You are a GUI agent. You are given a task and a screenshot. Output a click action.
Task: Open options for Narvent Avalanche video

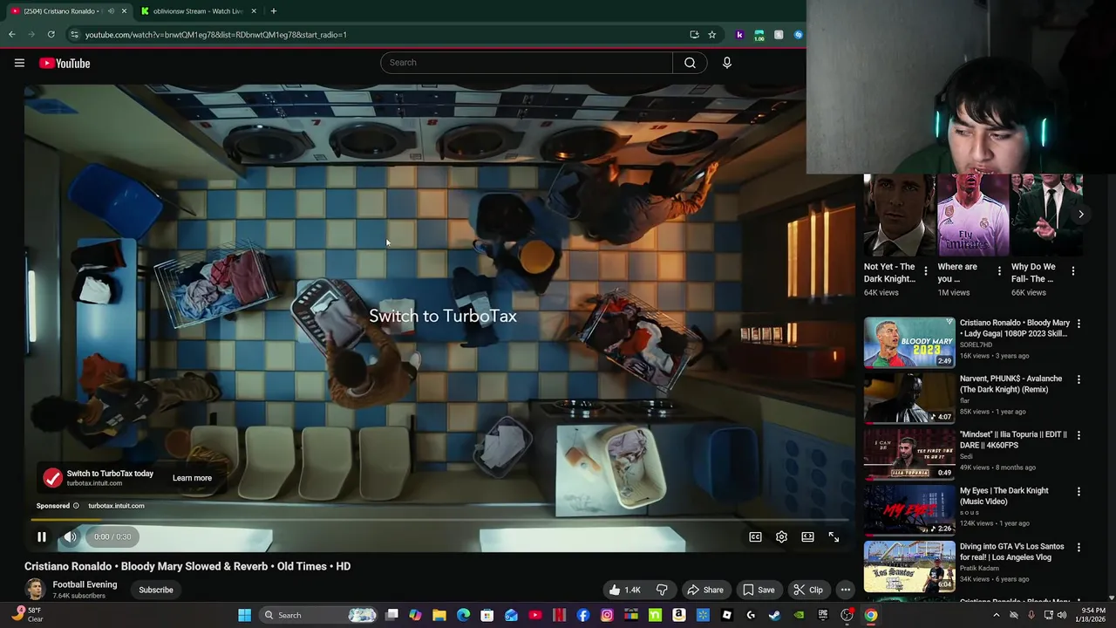[1079, 379]
